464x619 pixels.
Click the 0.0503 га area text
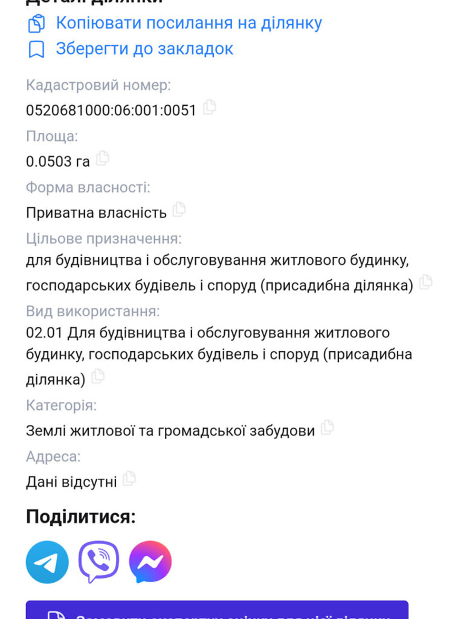click(58, 161)
